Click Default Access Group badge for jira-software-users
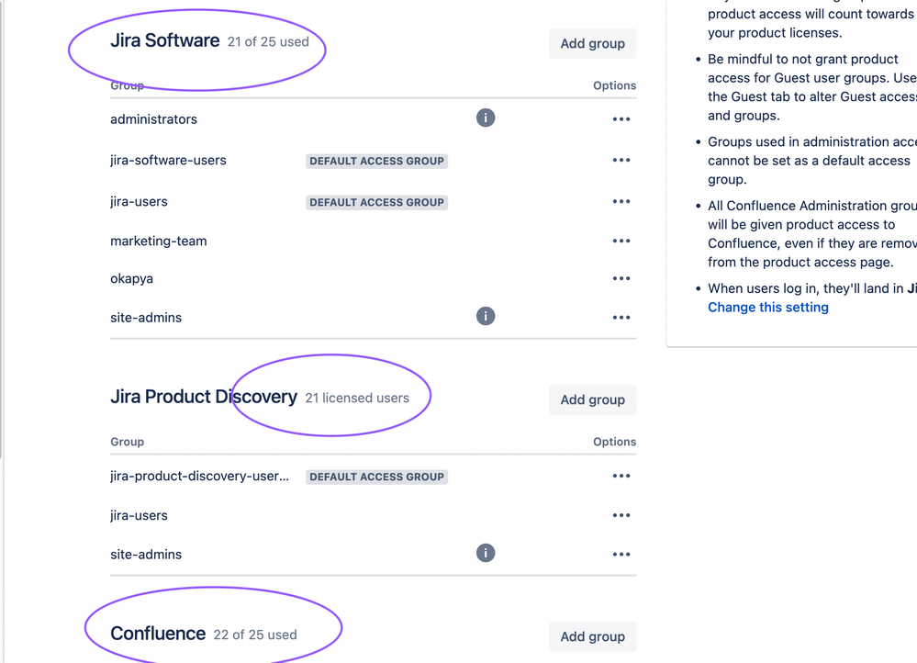This screenshot has height=663, width=917. click(376, 161)
